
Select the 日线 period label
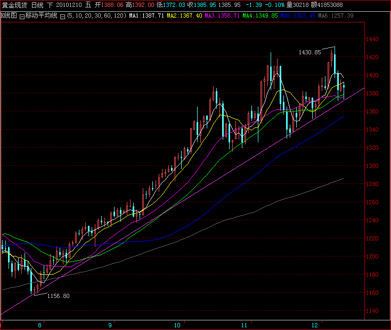pos(37,5)
